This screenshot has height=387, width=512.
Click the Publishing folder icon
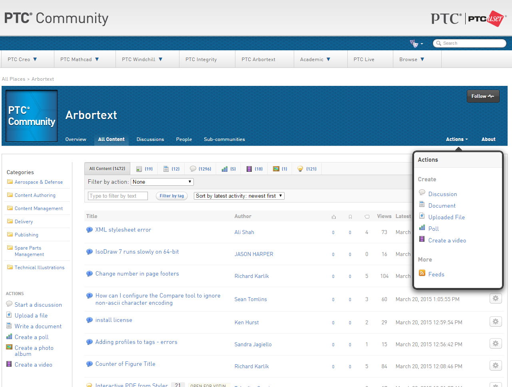[10, 234]
